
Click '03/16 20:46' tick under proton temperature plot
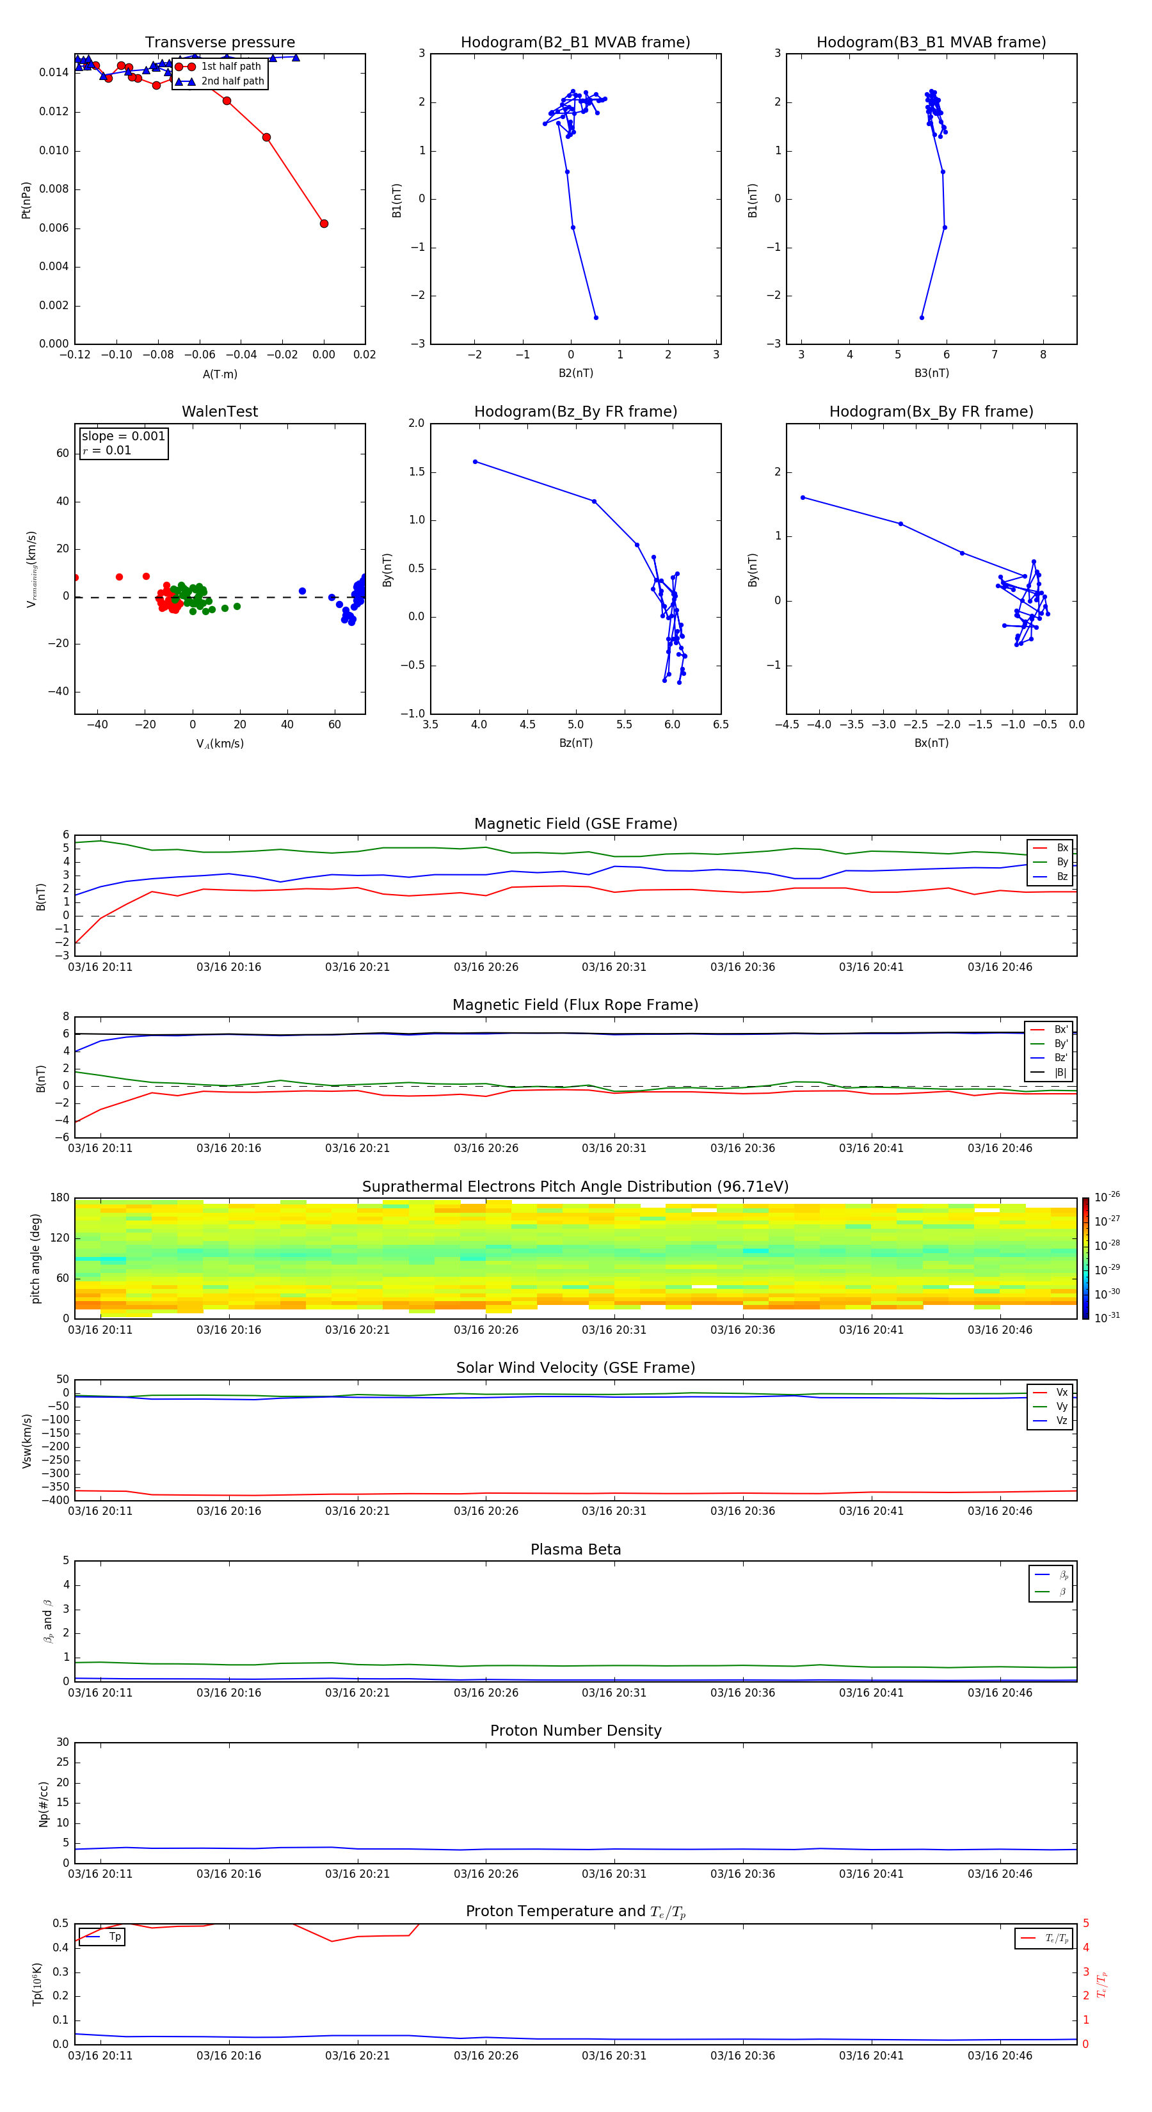[x=1000, y=2056]
